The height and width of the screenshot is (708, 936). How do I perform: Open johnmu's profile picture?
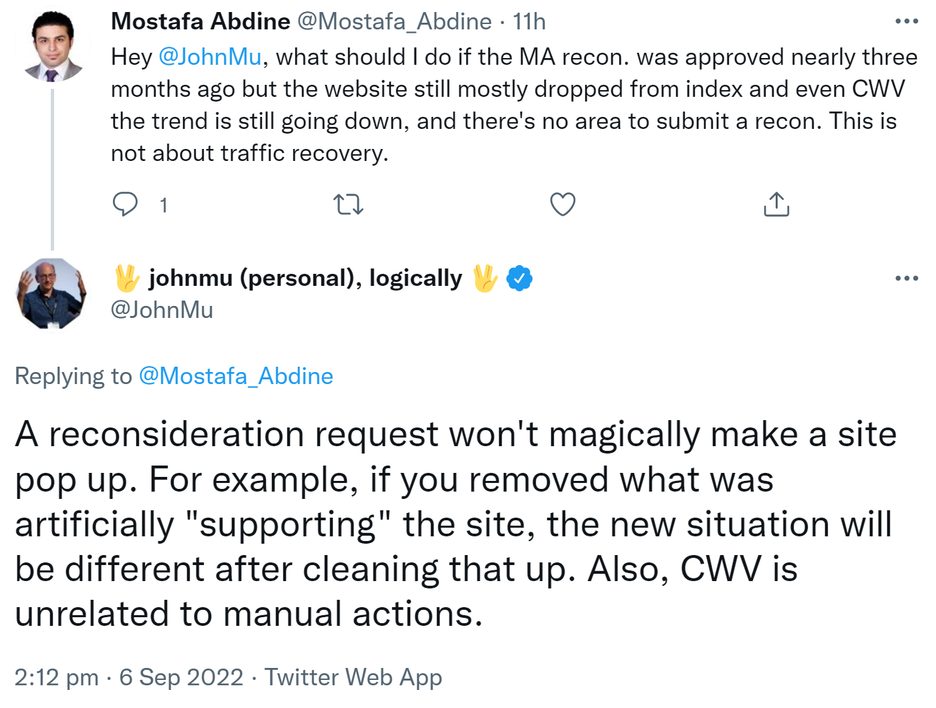(x=51, y=293)
